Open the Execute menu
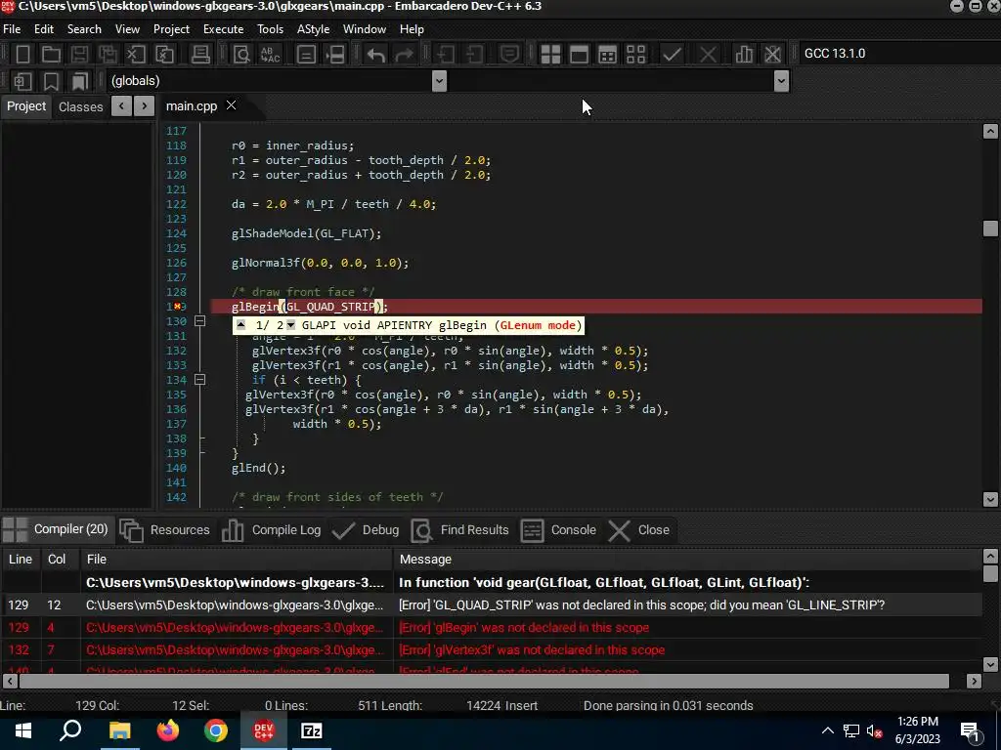 [x=224, y=29]
